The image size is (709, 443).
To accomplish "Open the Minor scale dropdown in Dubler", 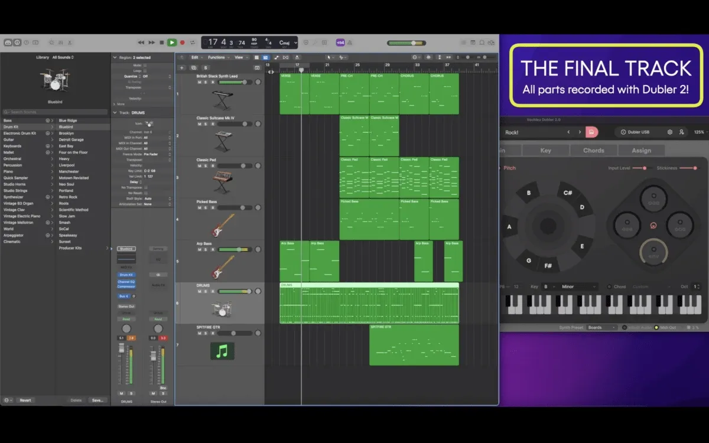I will pos(578,286).
